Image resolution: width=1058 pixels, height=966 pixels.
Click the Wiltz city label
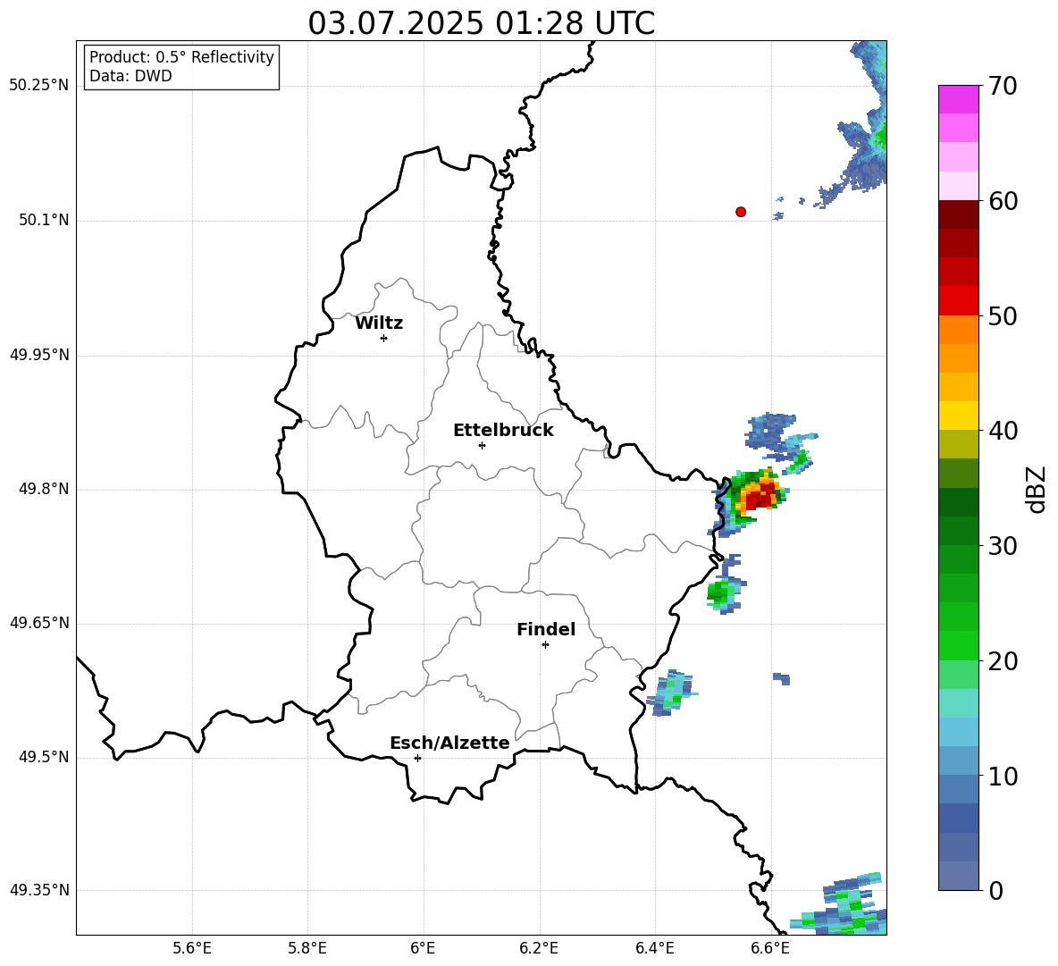click(x=379, y=323)
